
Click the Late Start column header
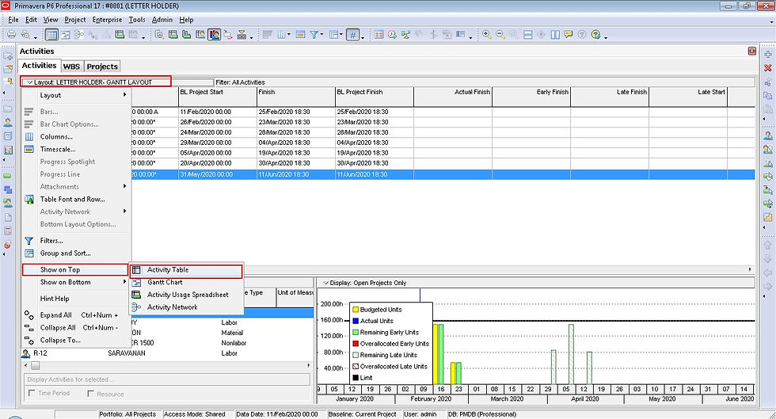[x=688, y=97]
